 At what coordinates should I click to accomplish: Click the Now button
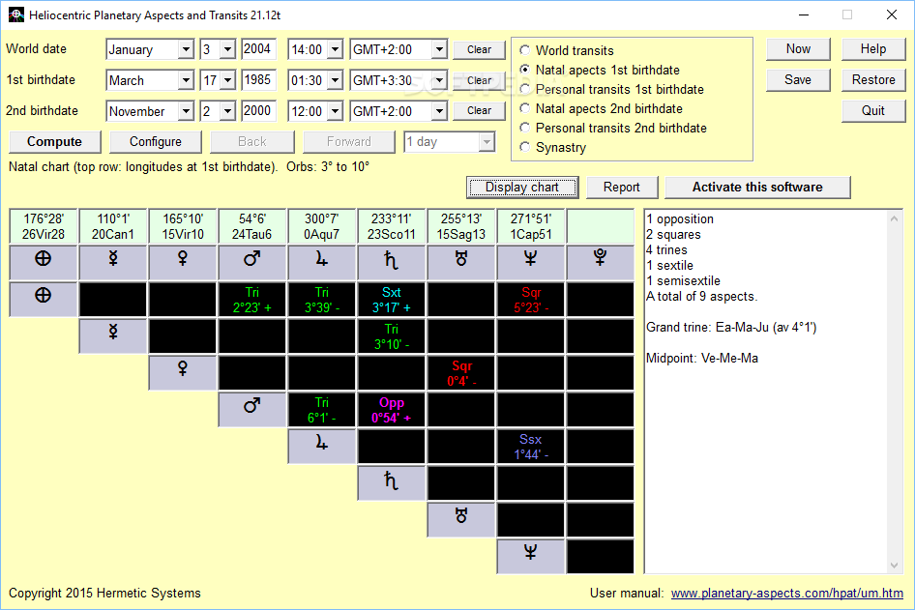(798, 49)
